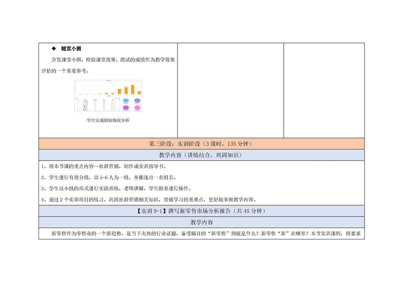This screenshot has width=400, height=282.
Task: Click the violet circle at chart bottom-left
Action: pyautogui.click(x=126, y=107)
